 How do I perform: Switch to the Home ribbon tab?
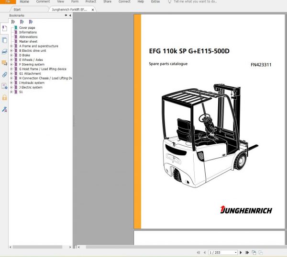(x=24, y=1)
